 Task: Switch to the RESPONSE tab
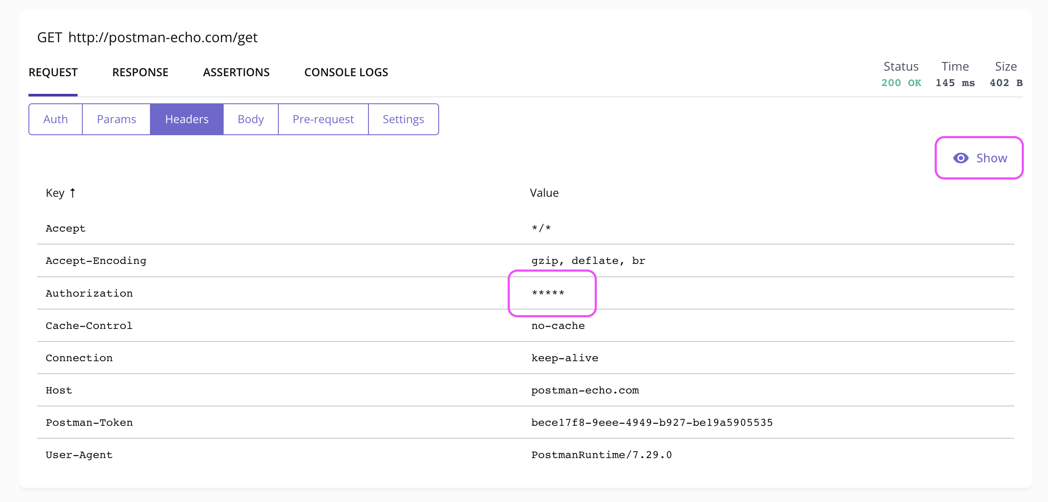(x=140, y=72)
